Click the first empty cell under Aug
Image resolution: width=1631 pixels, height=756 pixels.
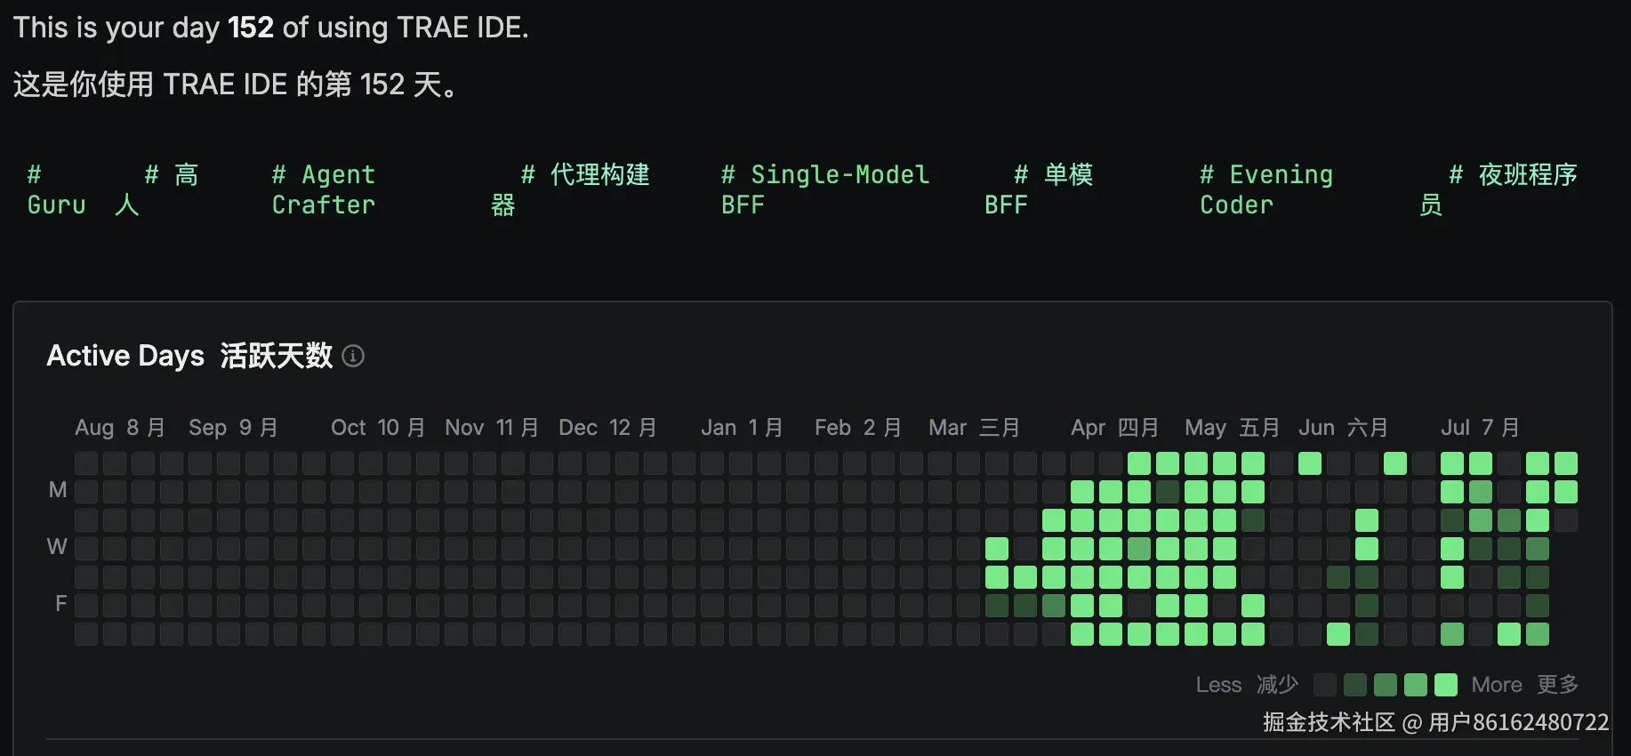(x=86, y=463)
